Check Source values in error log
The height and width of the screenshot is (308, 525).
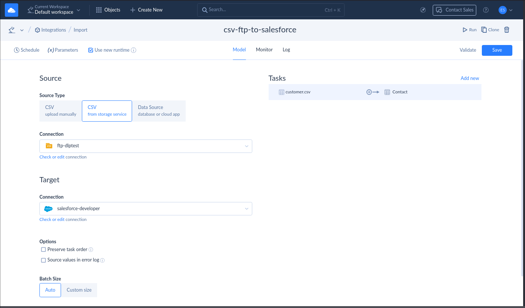[43, 260]
